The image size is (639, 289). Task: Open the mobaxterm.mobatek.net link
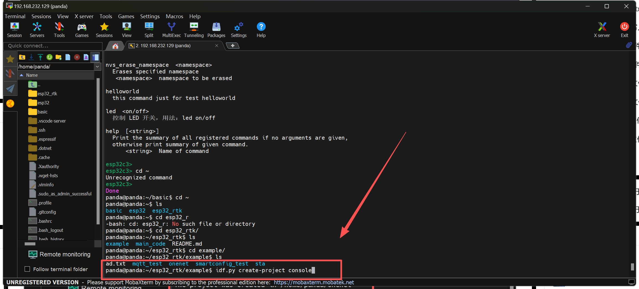coord(314,282)
